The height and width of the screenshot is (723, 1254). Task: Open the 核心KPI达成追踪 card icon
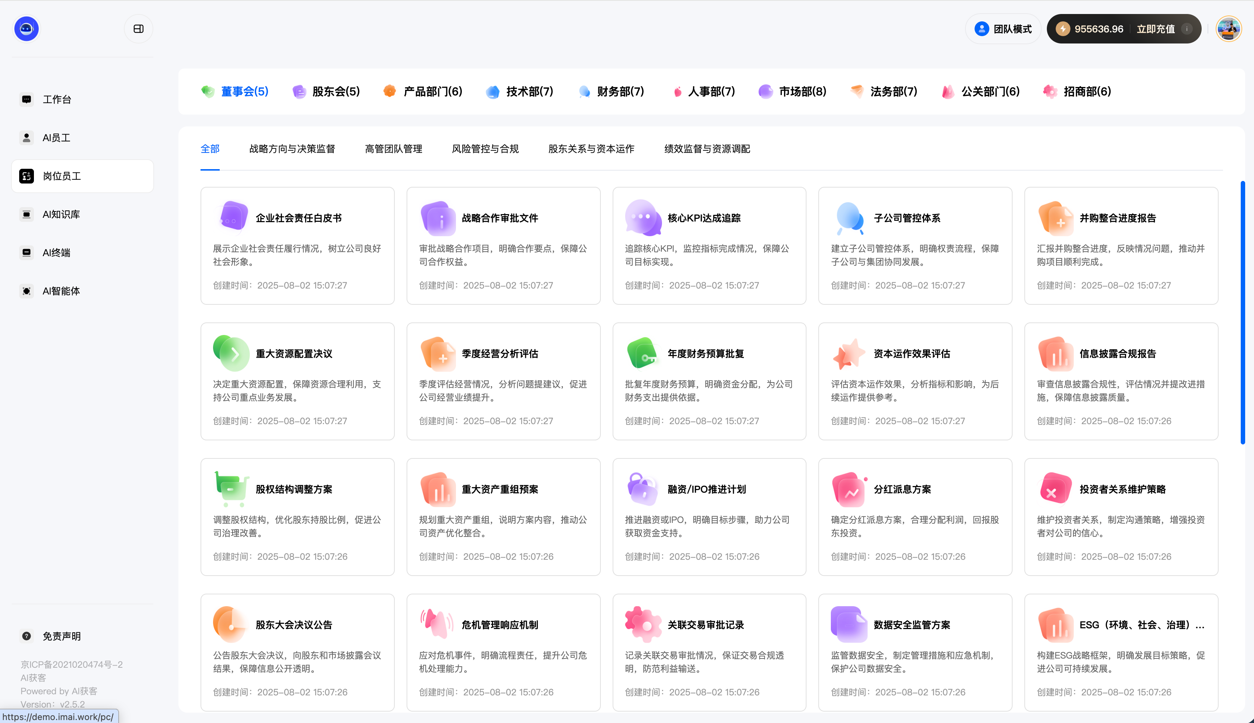coord(643,217)
